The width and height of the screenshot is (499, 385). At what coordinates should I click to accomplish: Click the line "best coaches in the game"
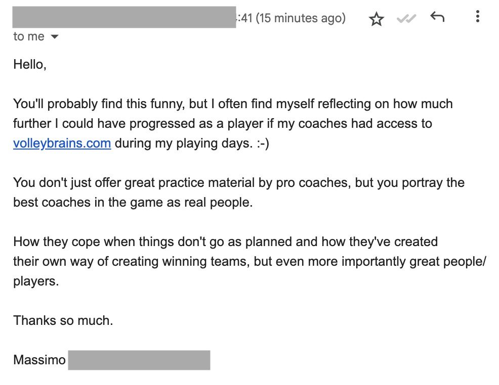point(133,202)
